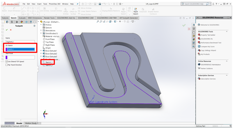Screen dimensions: 233x128
Task: Click SOLIDWORKS Resources home tab in task pane
Action: 194,25
